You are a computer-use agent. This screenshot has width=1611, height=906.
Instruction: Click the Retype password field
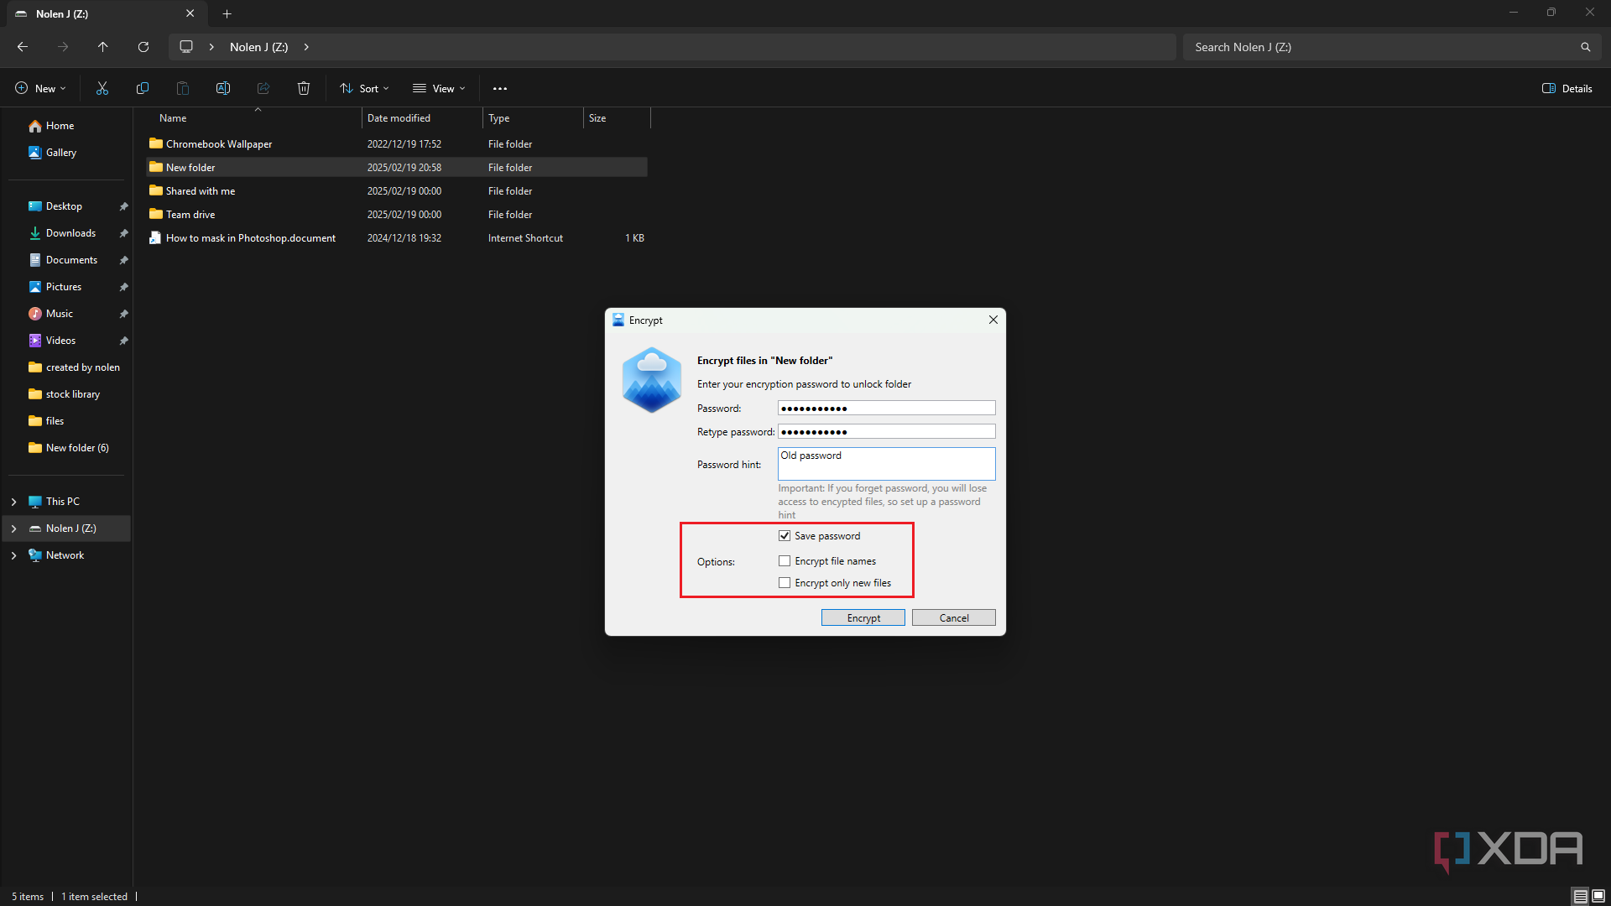886,431
